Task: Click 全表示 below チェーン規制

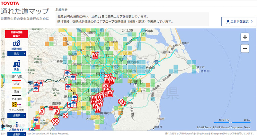Action: (x=17, y=116)
